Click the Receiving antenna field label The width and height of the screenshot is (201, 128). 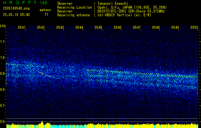coord(73,15)
